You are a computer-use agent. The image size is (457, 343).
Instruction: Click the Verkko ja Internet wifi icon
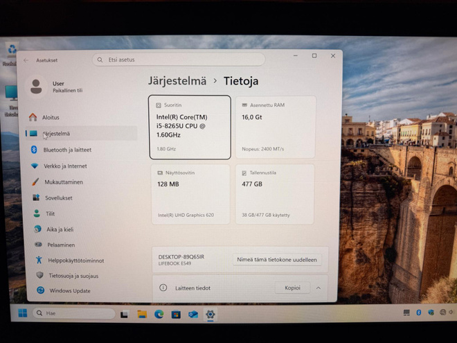point(35,166)
